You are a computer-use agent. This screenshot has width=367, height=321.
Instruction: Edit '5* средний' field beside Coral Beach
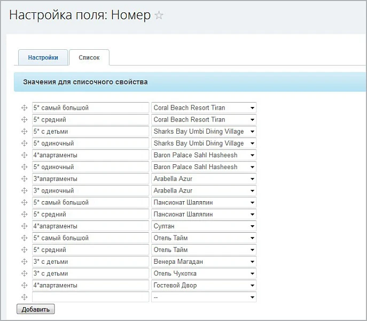[91, 120]
